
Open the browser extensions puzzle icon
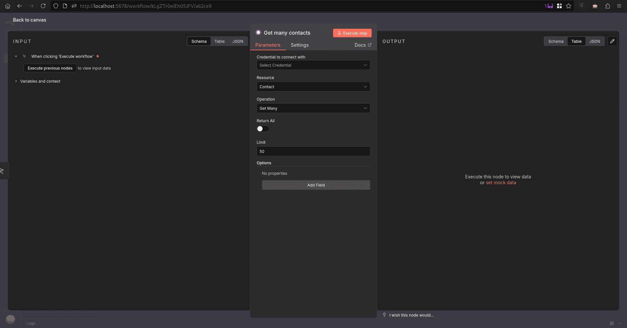(607, 6)
